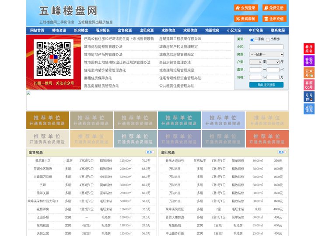This screenshot has height=236, width=315.
Task: Open the 花桥洋房 sale listing
Action: pos(42,209)
